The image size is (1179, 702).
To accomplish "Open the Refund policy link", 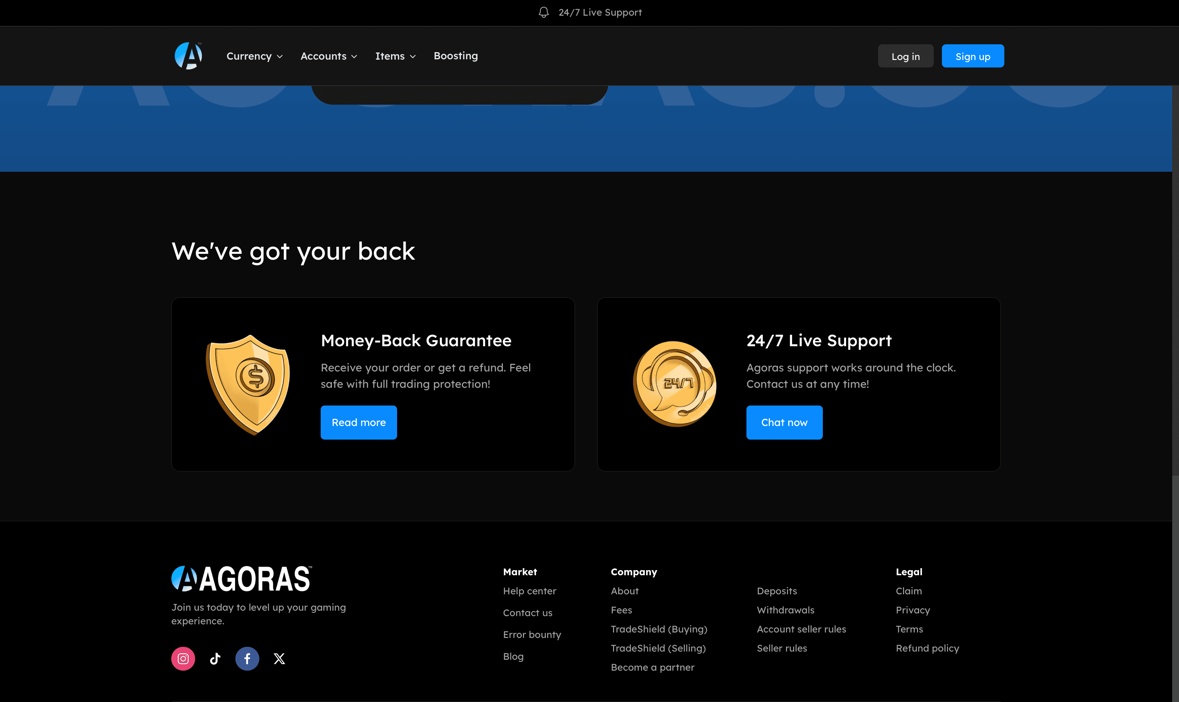I will [927, 648].
